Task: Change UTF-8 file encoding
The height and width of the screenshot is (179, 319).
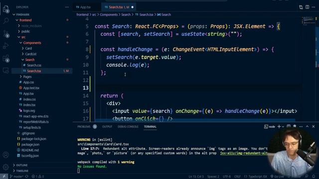Action: pos(227,177)
